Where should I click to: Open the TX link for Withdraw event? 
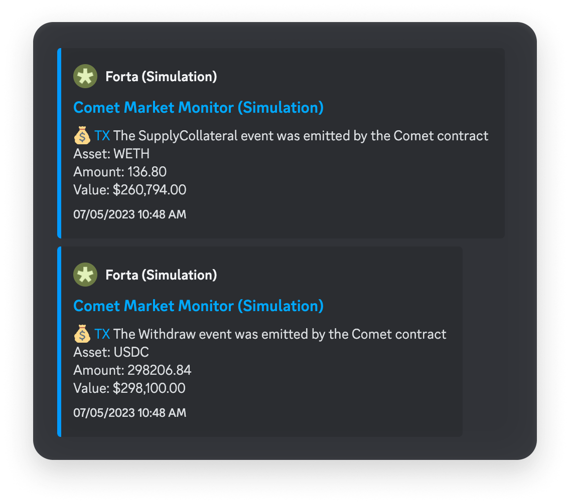[x=102, y=334]
